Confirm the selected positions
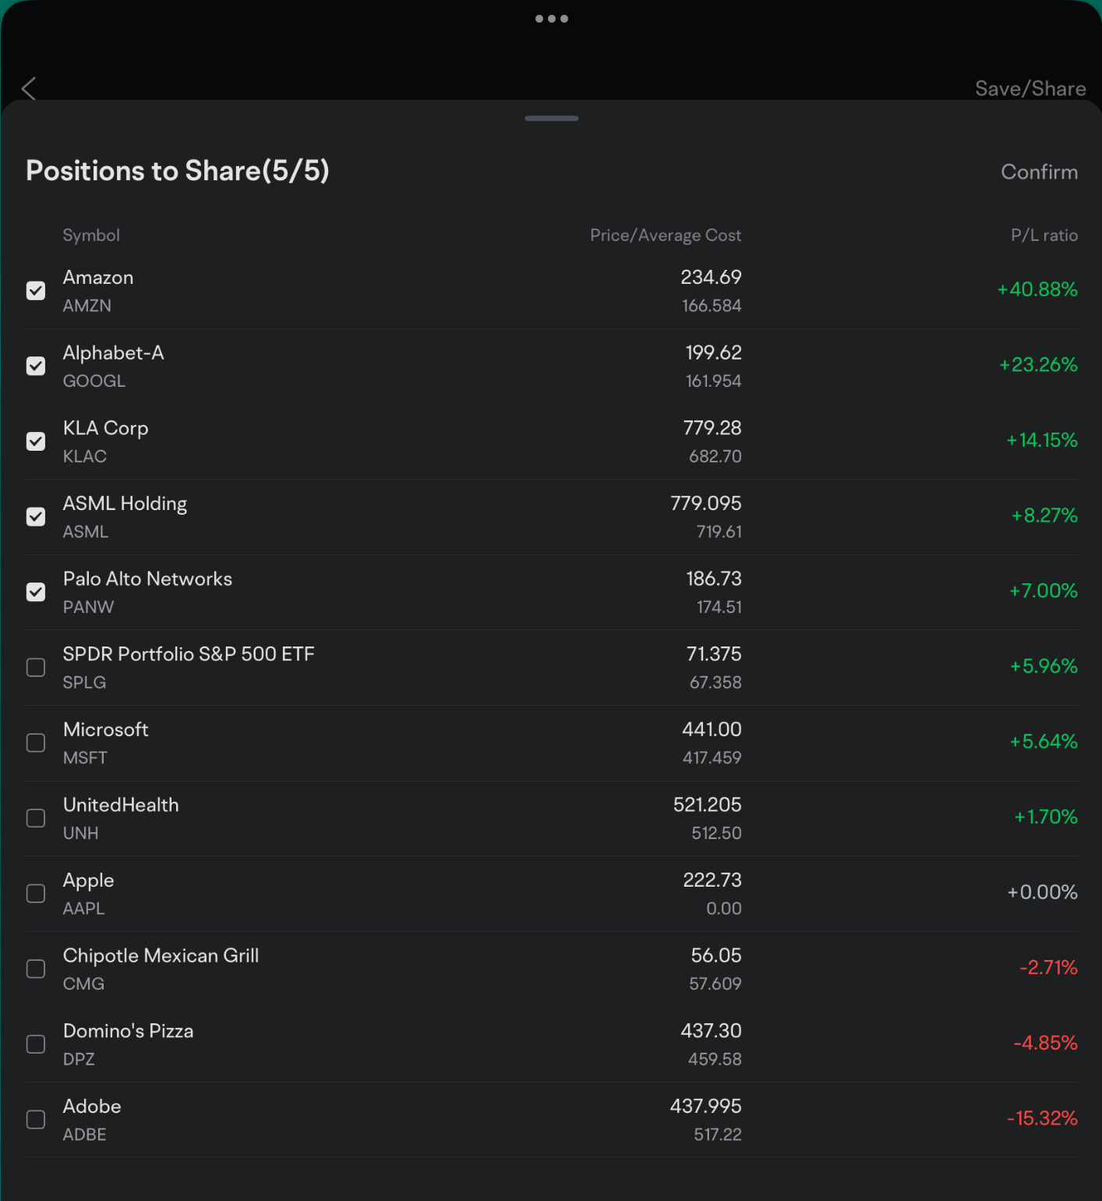The width and height of the screenshot is (1102, 1201). click(1039, 172)
